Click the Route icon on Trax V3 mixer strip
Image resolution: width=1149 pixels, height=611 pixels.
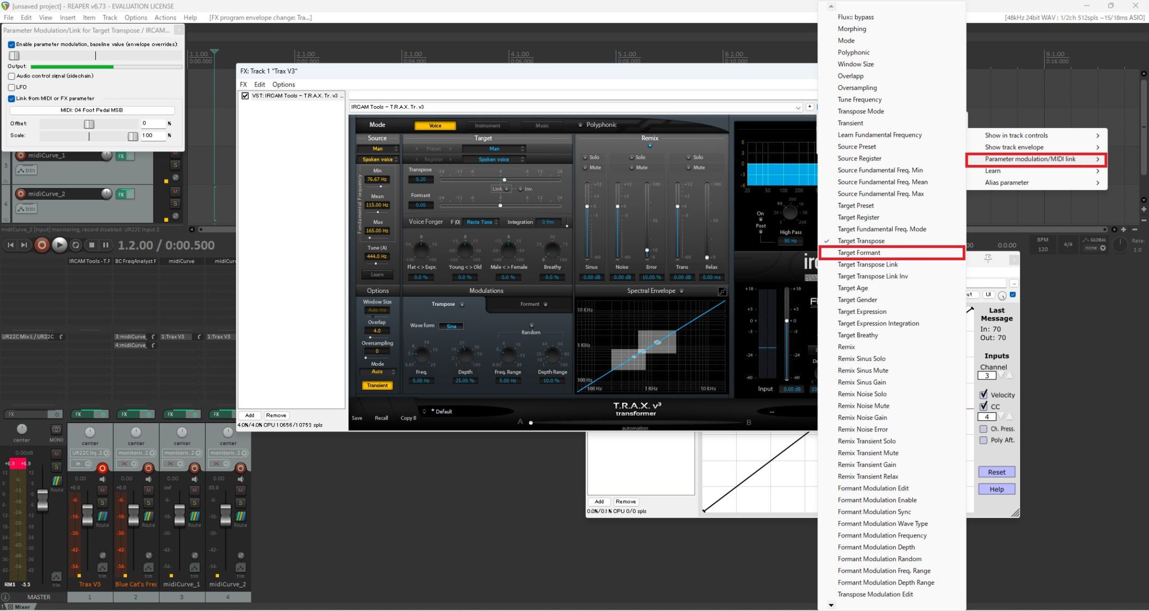[102, 517]
